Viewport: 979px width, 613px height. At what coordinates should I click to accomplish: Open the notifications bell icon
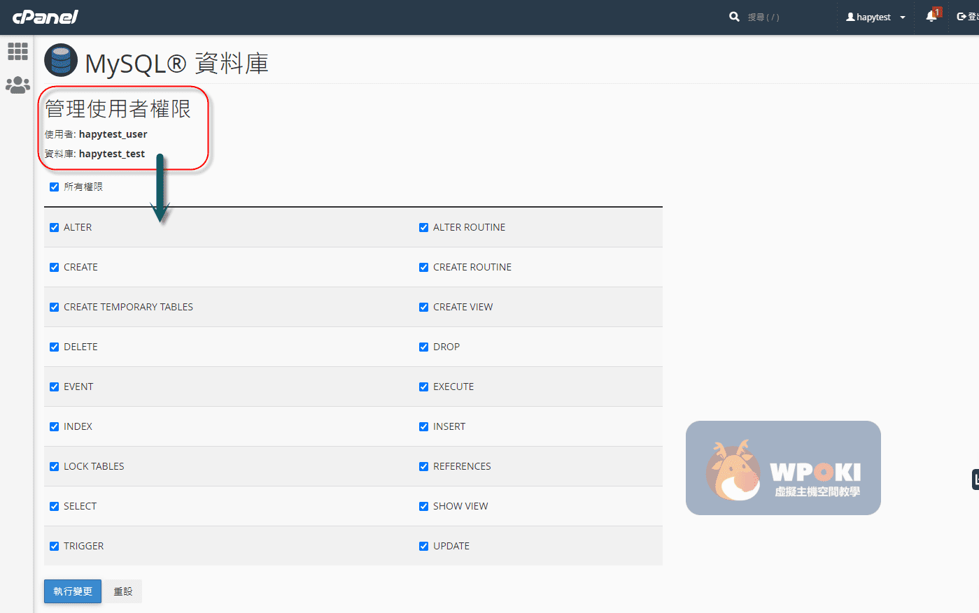pyautogui.click(x=931, y=16)
